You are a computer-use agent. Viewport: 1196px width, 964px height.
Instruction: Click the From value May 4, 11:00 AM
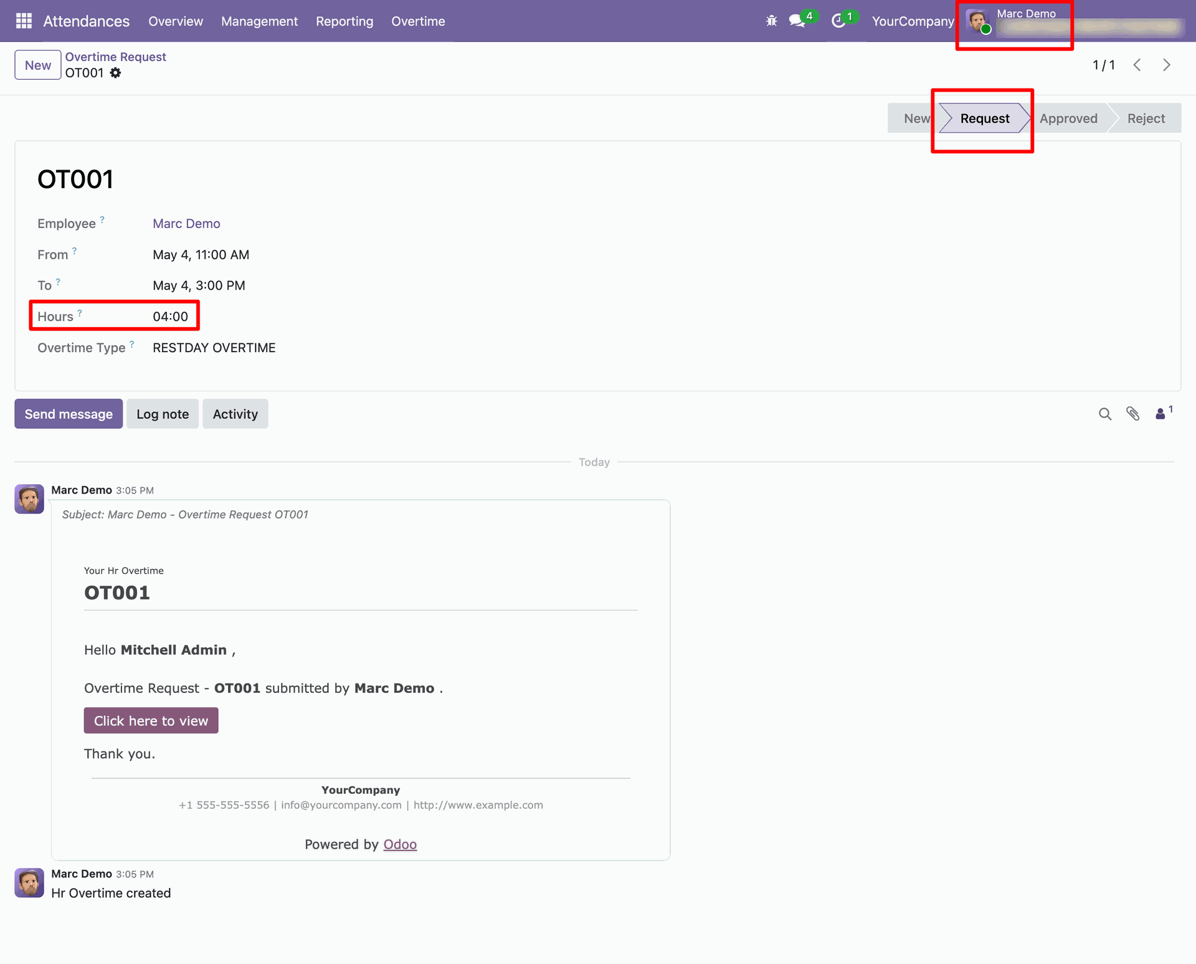pyautogui.click(x=201, y=255)
